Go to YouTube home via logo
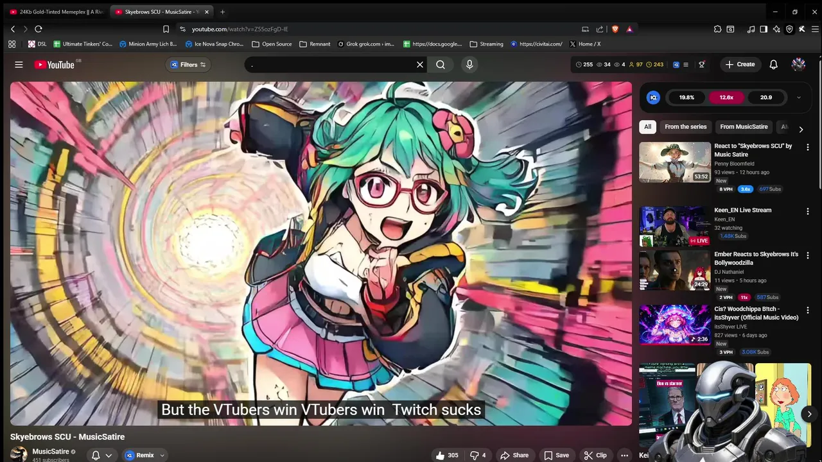 pyautogui.click(x=54, y=64)
